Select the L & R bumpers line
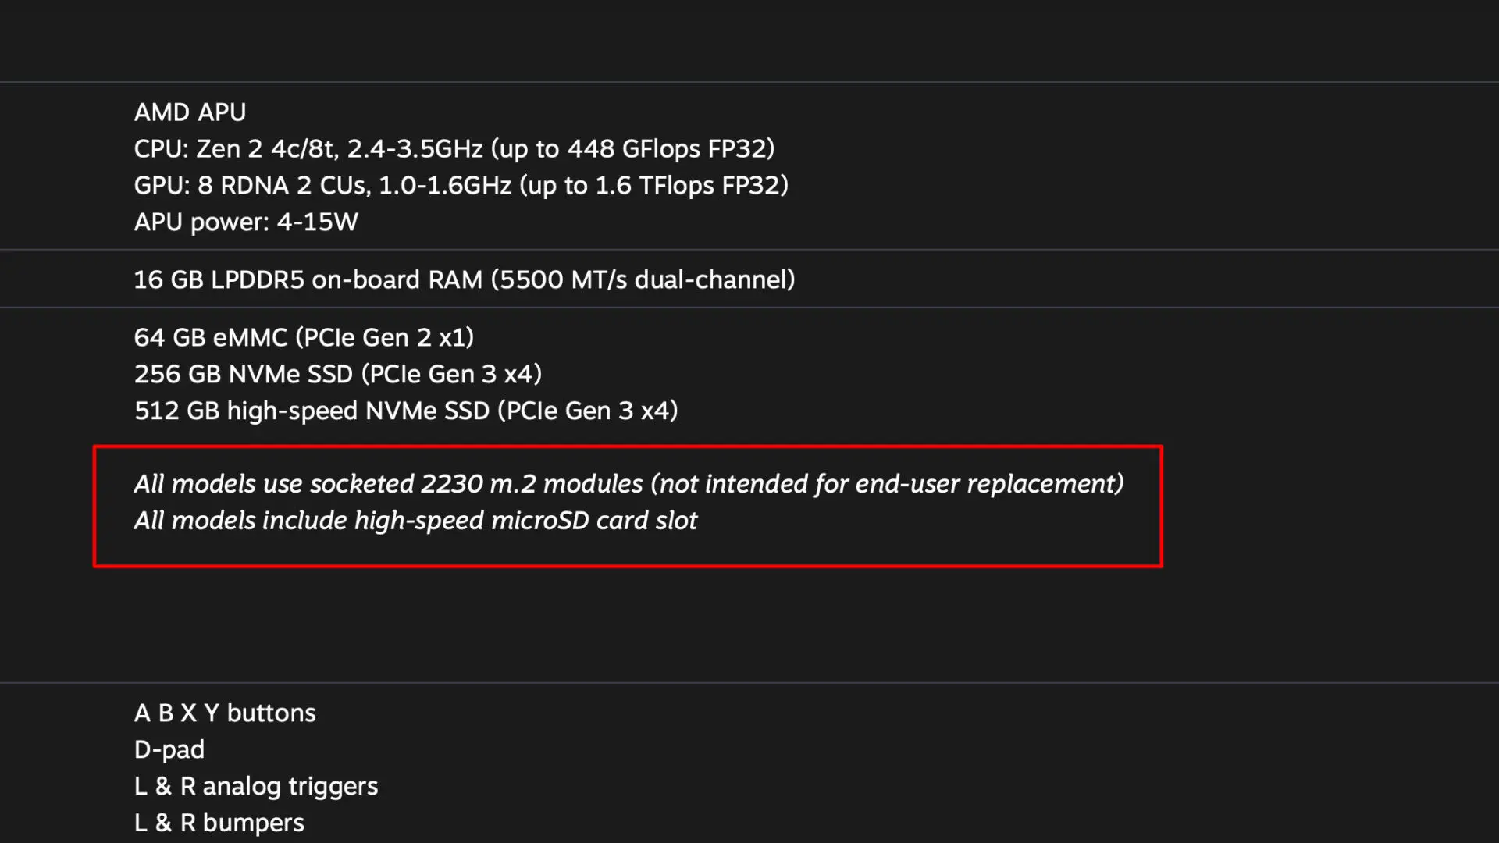Viewport: 1499px width, 843px height. click(219, 823)
